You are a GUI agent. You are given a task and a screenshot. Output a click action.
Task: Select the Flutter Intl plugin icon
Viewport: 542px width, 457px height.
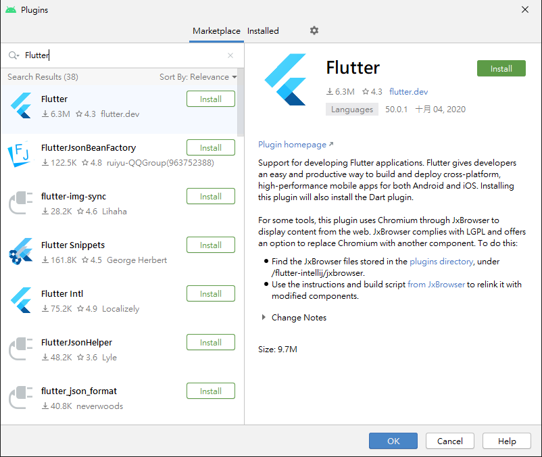[x=21, y=300]
